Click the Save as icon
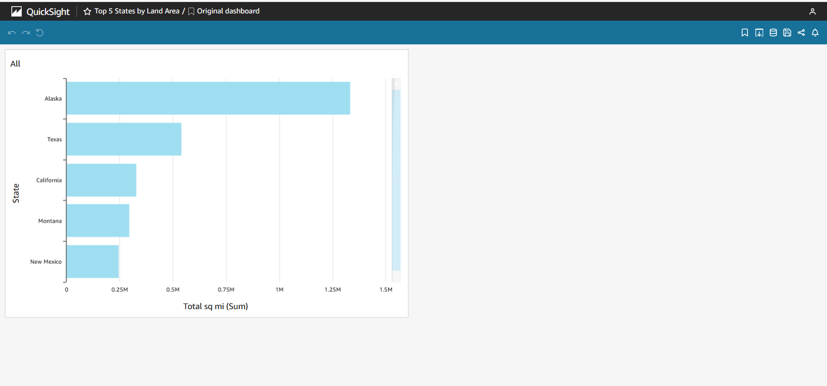827x386 pixels. tap(787, 33)
